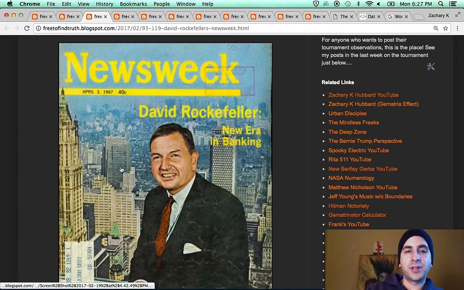The image size is (464, 290).
Task: Open the Window menu
Action: click(186, 4)
